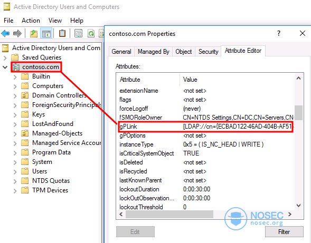Screen dimensions: 311x243
Task: Expand the Saved Queries node
Action: (x=5, y=58)
